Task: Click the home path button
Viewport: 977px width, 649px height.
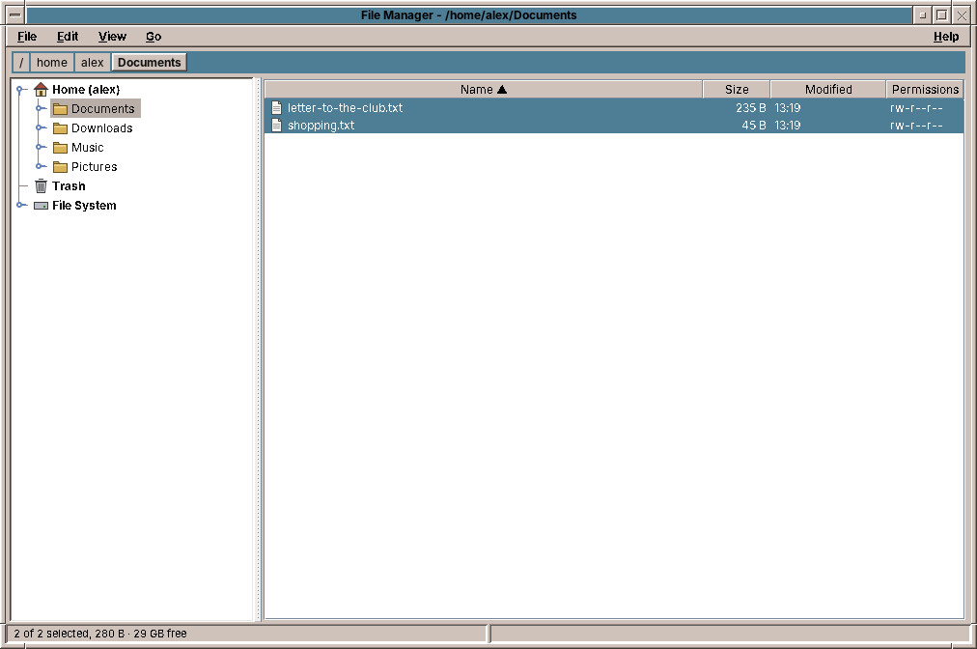Action: (x=52, y=63)
